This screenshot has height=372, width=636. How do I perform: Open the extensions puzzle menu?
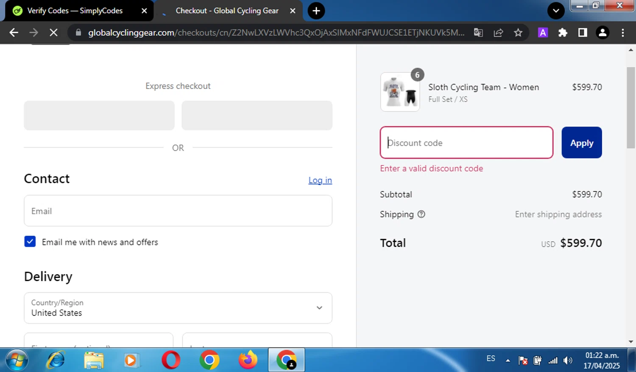click(563, 33)
